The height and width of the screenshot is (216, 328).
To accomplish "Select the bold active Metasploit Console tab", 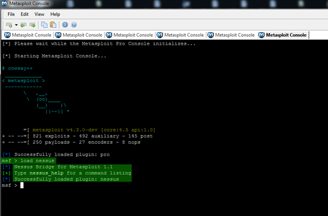I will [x=282, y=35].
